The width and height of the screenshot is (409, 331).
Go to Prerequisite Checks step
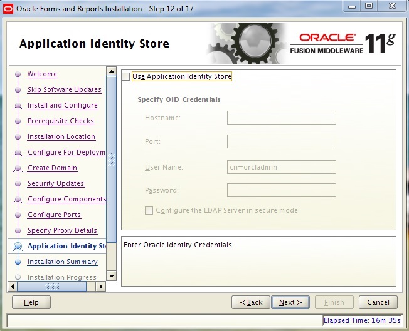coord(60,121)
